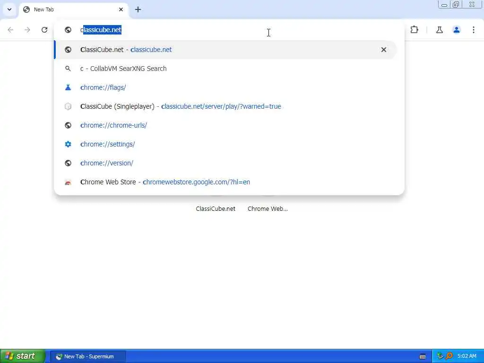Select the ClassiCube (Singleplayer) suggestion
The height and width of the screenshot is (363, 484).
point(225,106)
